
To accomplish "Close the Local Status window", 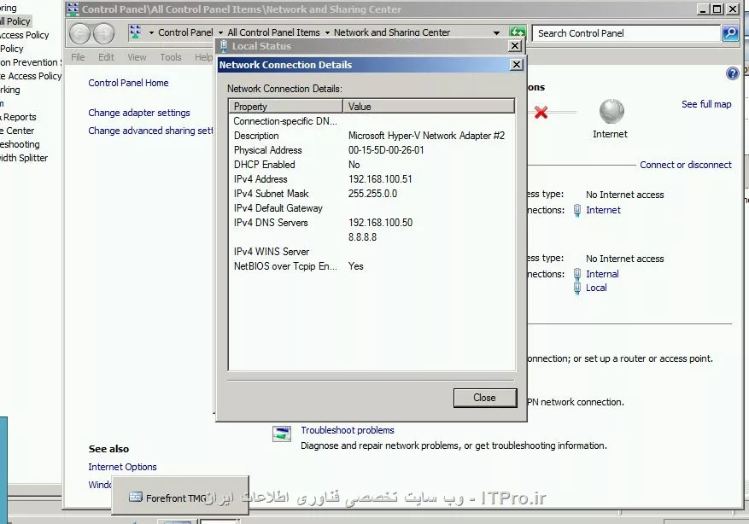I will (x=514, y=46).
